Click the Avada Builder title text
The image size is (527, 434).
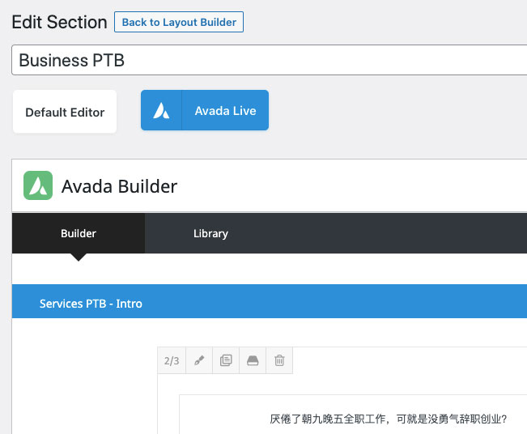click(x=119, y=186)
